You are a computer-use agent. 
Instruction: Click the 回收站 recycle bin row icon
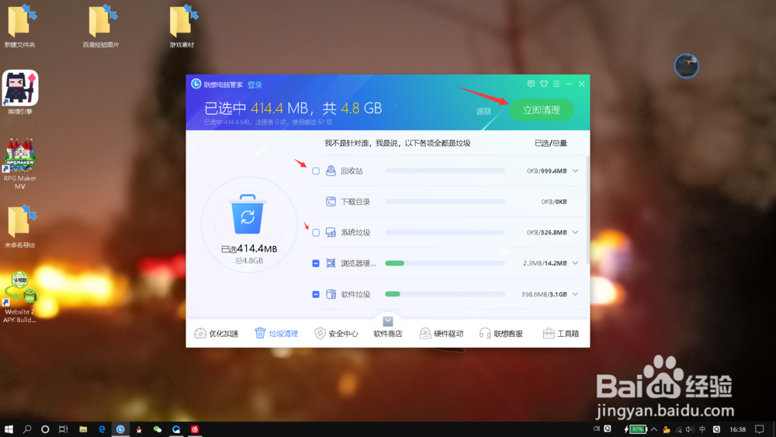331,171
